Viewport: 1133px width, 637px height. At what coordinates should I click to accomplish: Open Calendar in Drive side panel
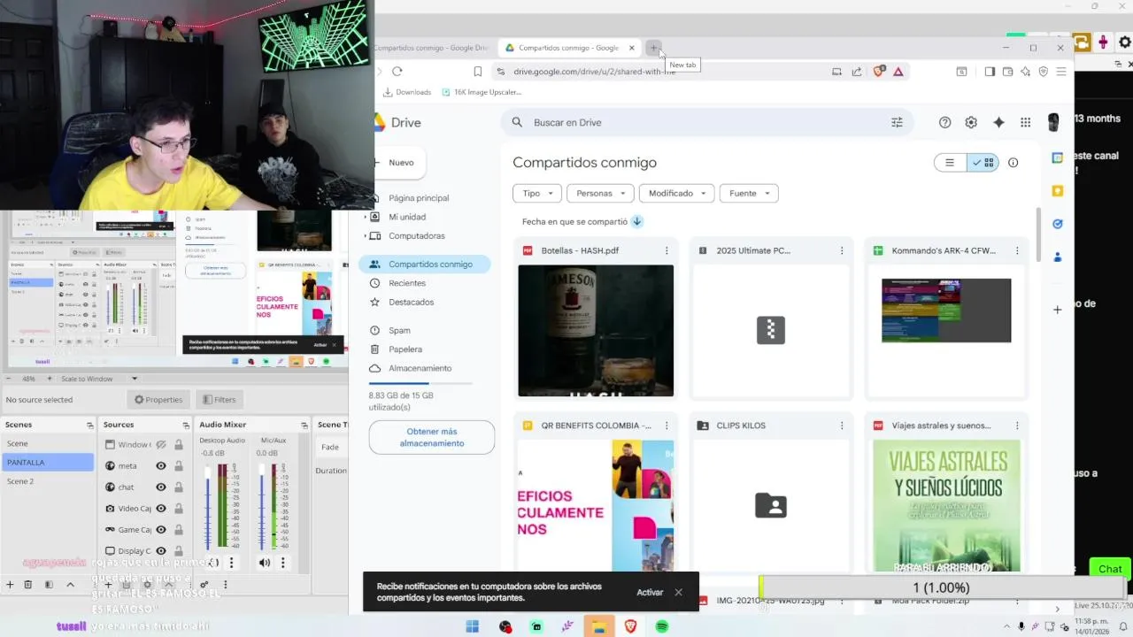(x=1057, y=157)
